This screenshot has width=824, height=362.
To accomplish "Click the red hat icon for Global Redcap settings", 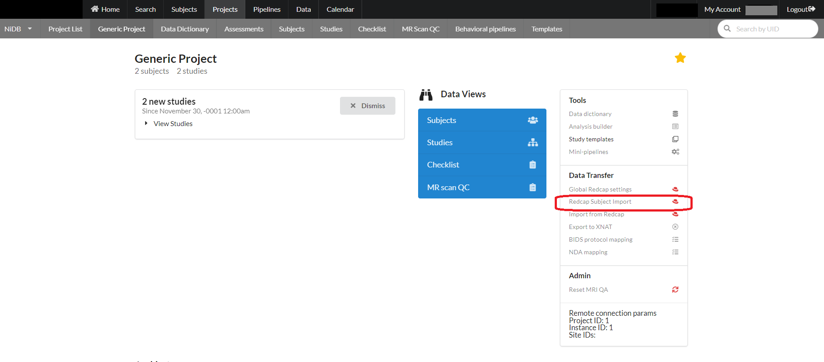I will [x=675, y=189].
